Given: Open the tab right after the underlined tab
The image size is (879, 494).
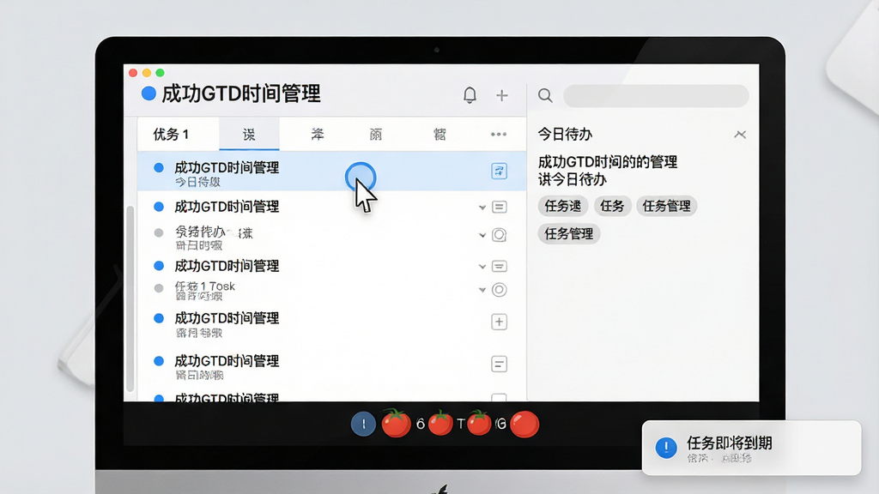Looking at the screenshot, I should point(318,135).
